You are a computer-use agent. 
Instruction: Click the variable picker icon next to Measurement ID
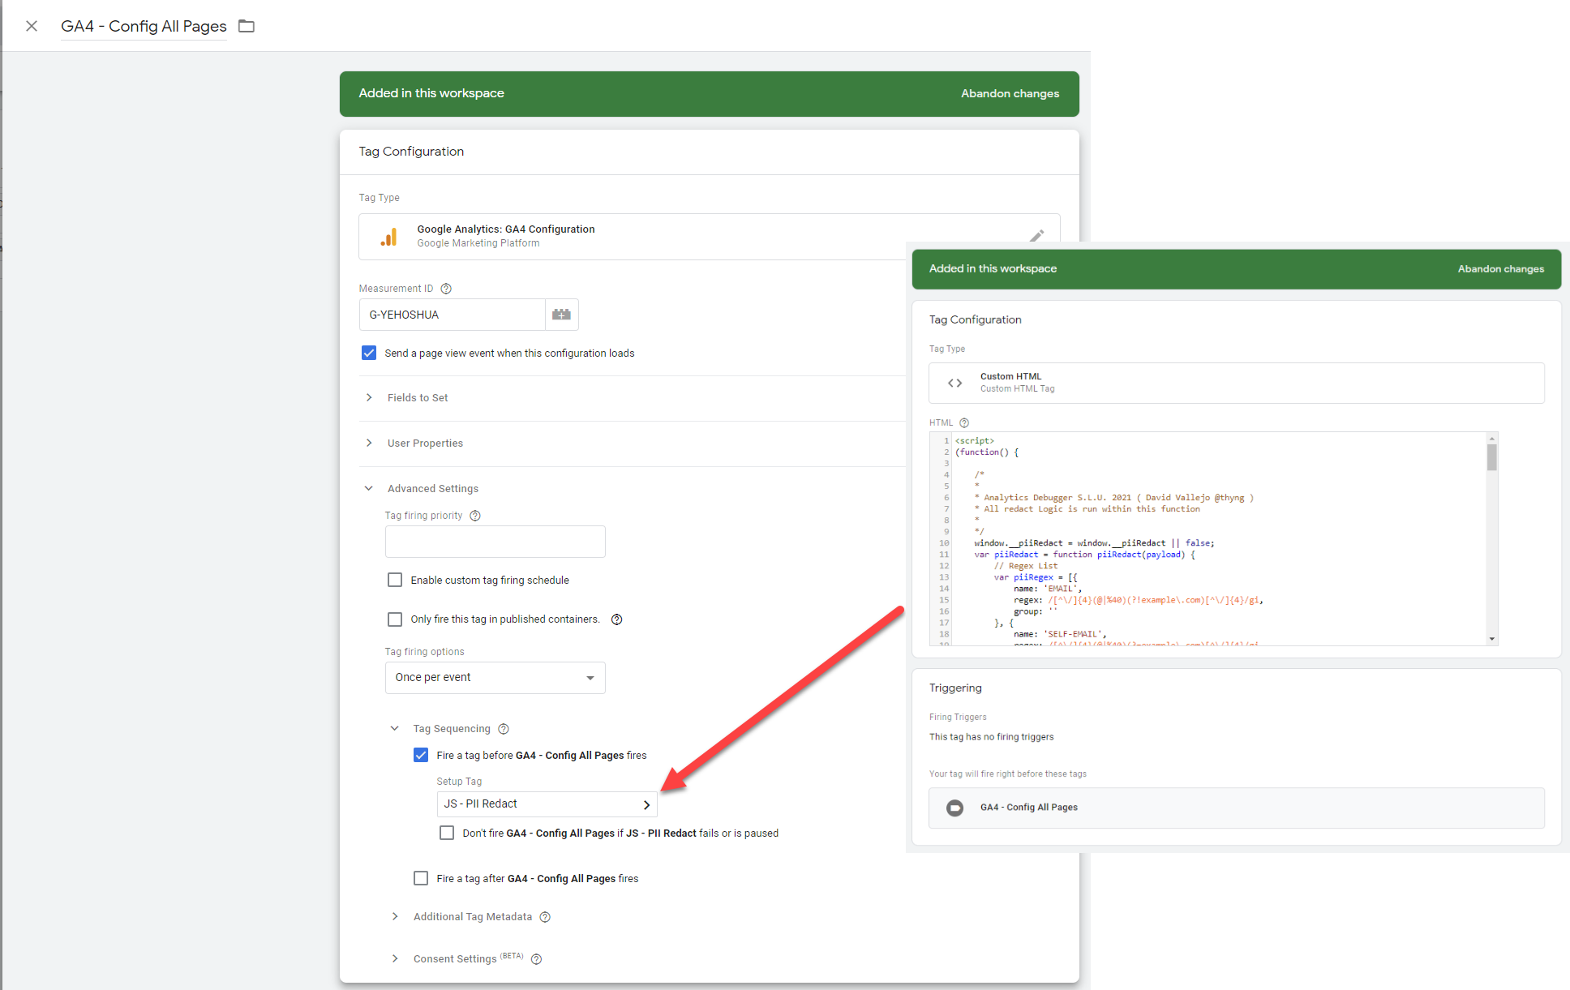click(x=561, y=315)
